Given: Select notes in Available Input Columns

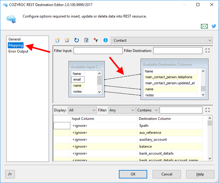Looking at the screenshot, I should point(78,91).
